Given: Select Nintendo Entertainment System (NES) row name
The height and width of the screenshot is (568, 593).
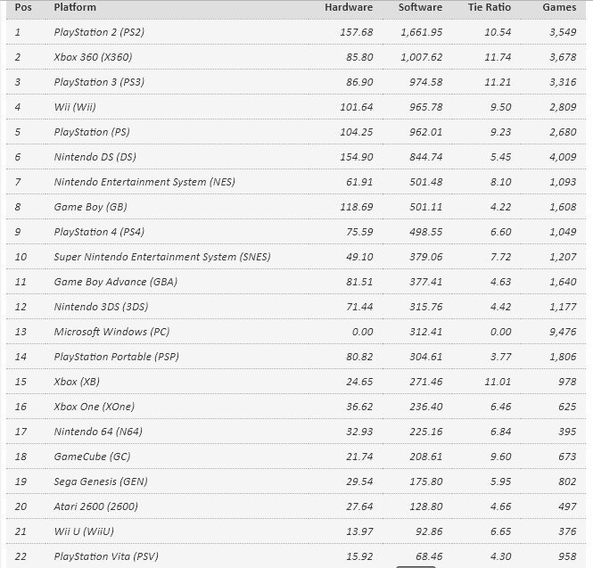Looking at the screenshot, I should click(144, 182).
